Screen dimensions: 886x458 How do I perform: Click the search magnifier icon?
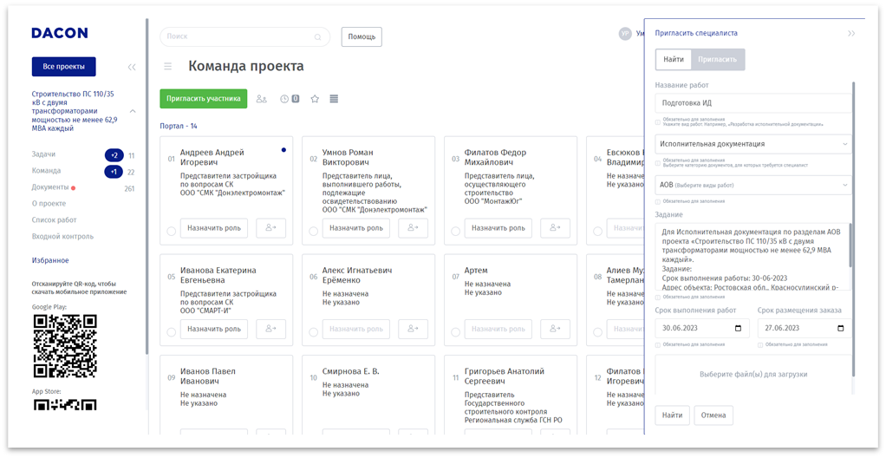point(318,37)
